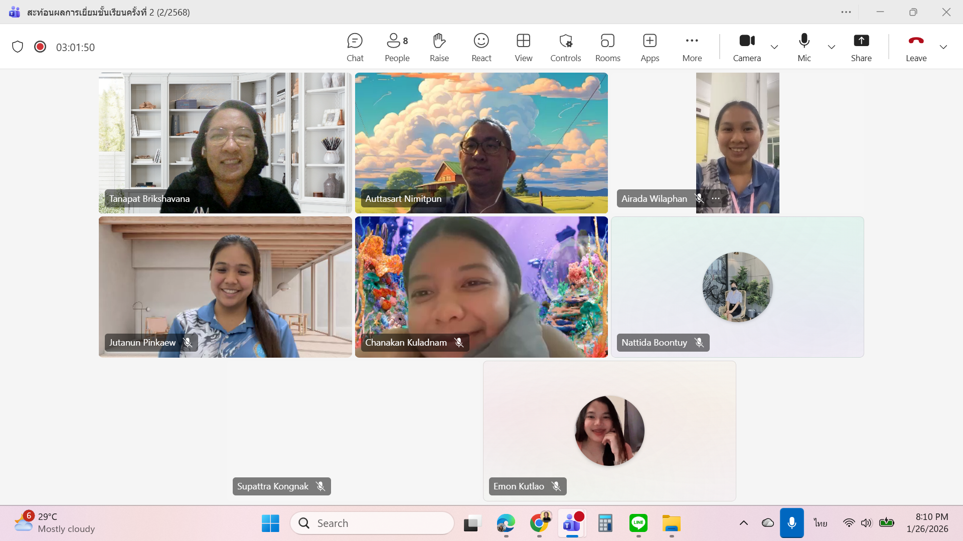Toggle the Camera on or off
The image size is (963, 541).
coord(747,47)
